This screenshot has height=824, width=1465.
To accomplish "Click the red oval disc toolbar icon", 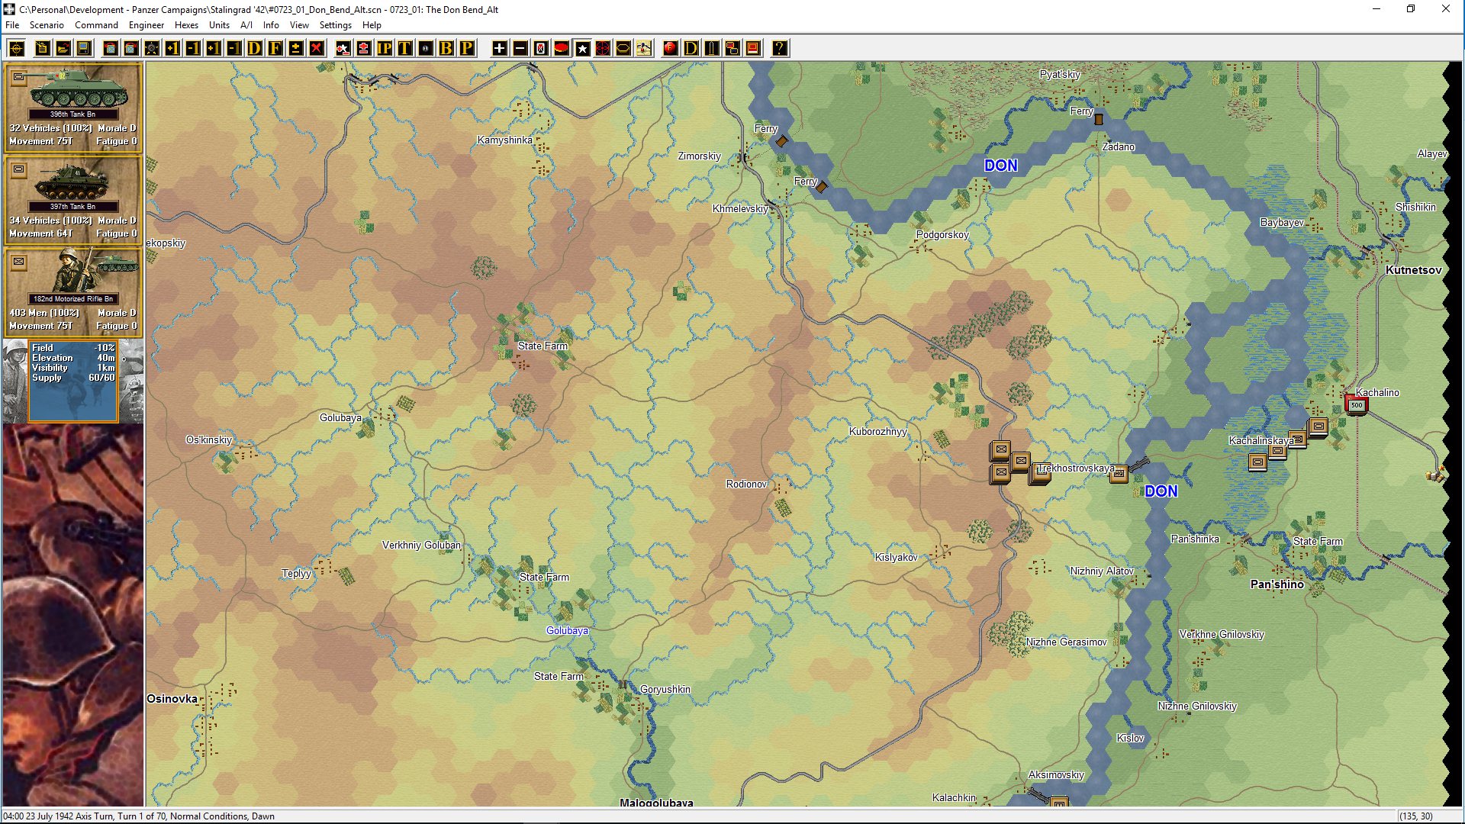I will 562,49.
